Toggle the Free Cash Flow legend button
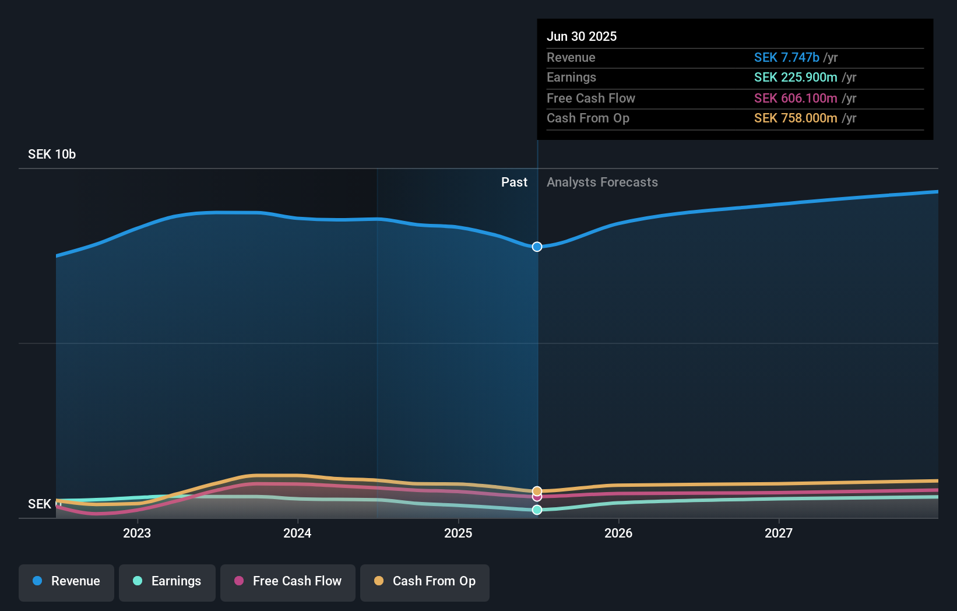Viewport: 957px width, 611px height. 288,582
